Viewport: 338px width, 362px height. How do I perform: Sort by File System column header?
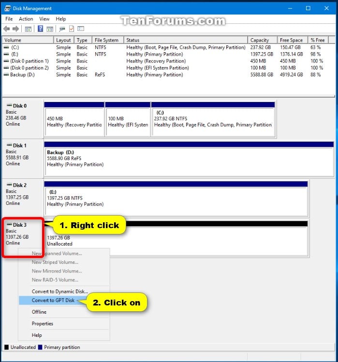point(108,40)
